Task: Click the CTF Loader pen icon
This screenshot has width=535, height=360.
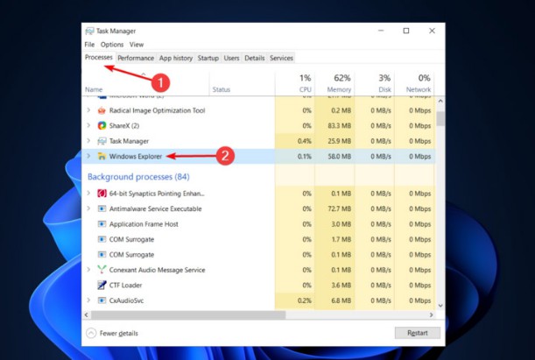Action: [x=102, y=286]
